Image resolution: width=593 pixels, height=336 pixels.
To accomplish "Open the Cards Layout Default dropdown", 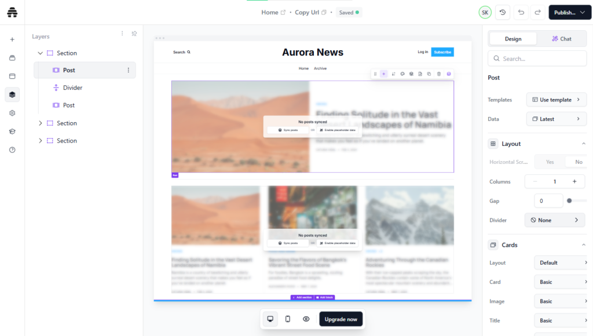I will coord(561,262).
